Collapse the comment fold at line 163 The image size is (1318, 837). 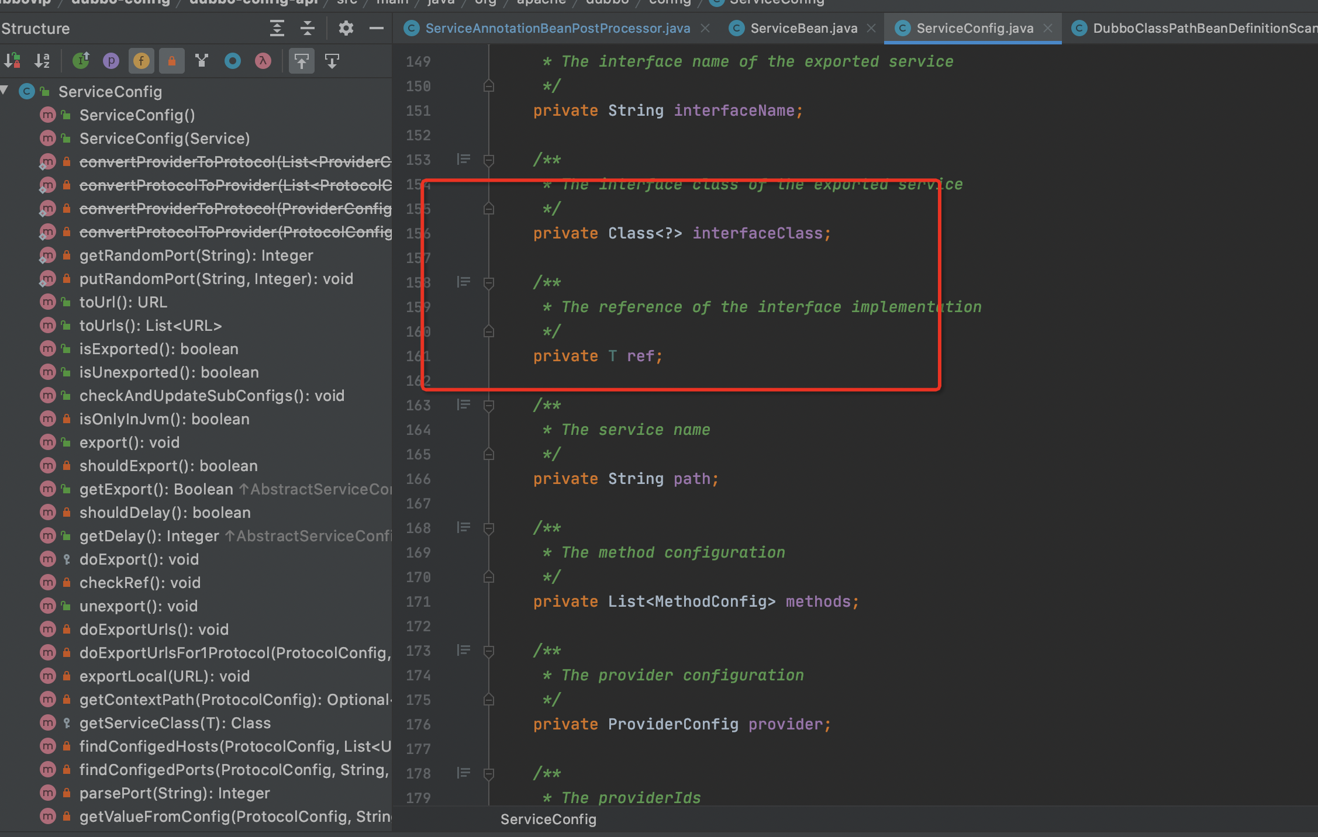[489, 406]
